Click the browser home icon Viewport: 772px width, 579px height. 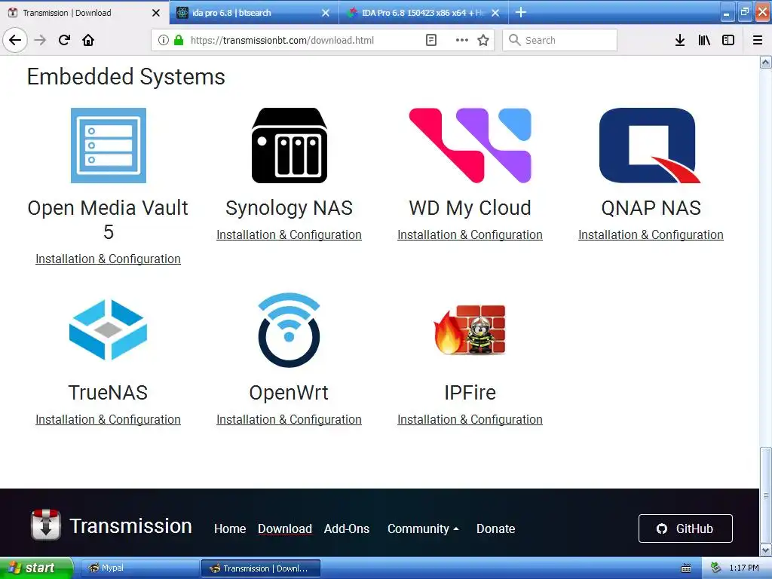coord(88,40)
